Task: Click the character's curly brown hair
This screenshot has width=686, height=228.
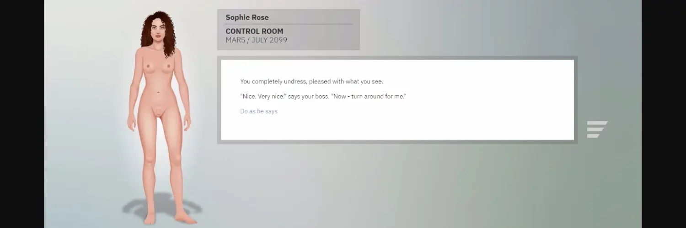Action: (169, 27)
